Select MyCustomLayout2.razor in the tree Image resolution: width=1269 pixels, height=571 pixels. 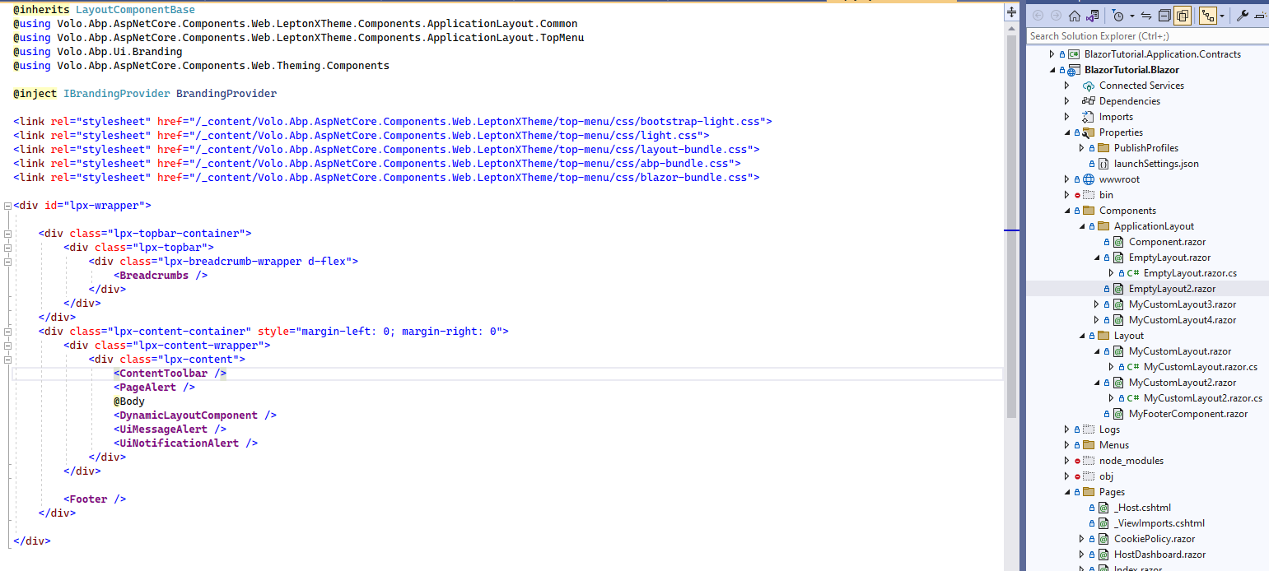point(1183,383)
